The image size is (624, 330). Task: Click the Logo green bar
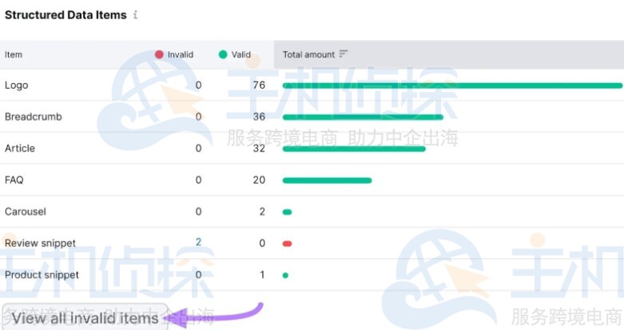click(451, 85)
